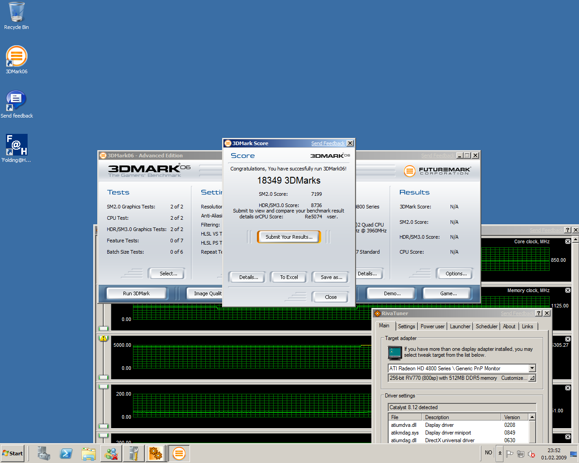Screen dimensions: 579x463
Task: Click the Messenger taskbar icon with red X
Action: pyautogui.click(x=111, y=454)
